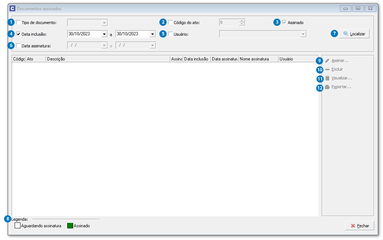Click the document icon next to Visualizar
Viewport: 383px width, 240px height.
[x=327, y=78]
